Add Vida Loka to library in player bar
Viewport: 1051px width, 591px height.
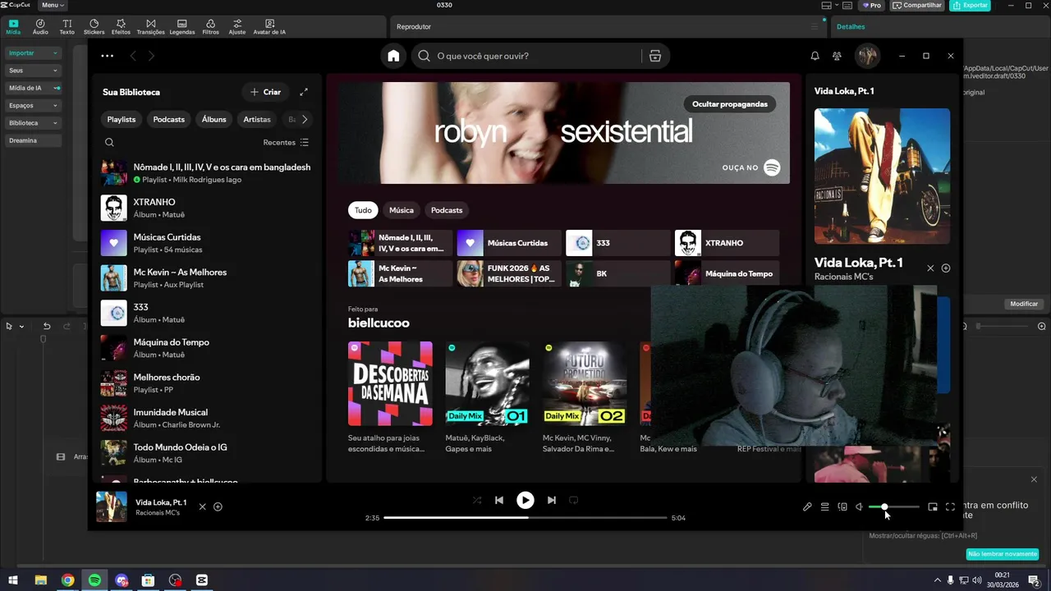[x=218, y=506]
